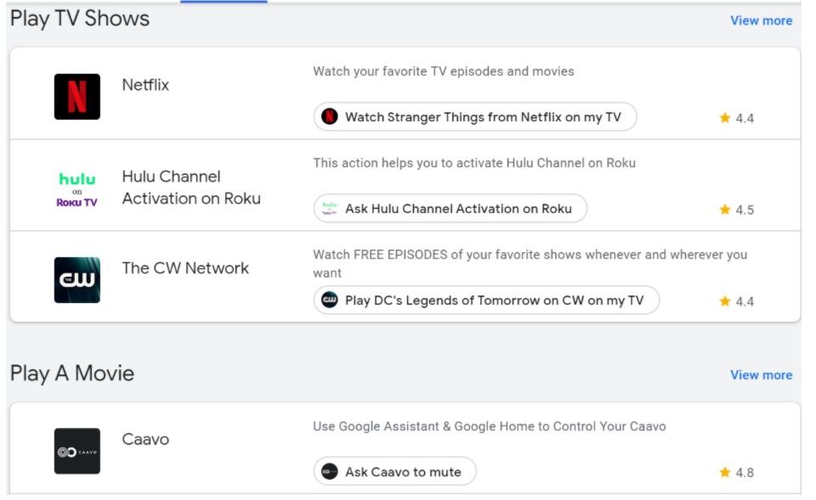Image resolution: width=816 pixels, height=500 pixels.
Task: Click the Caavo description about Google Assistant
Action: (x=489, y=426)
